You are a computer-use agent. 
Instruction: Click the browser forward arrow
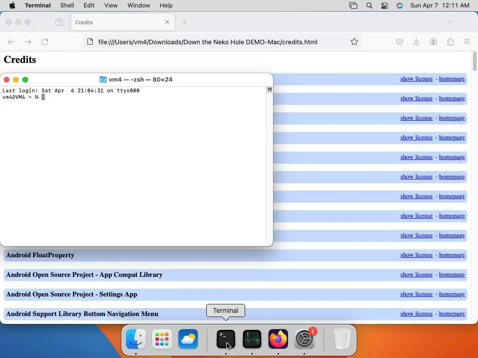[28, 41]
